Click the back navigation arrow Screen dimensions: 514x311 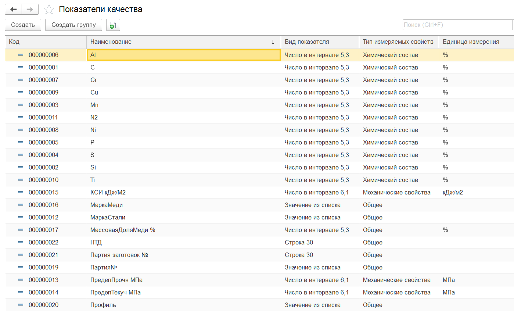pos(14,10)
